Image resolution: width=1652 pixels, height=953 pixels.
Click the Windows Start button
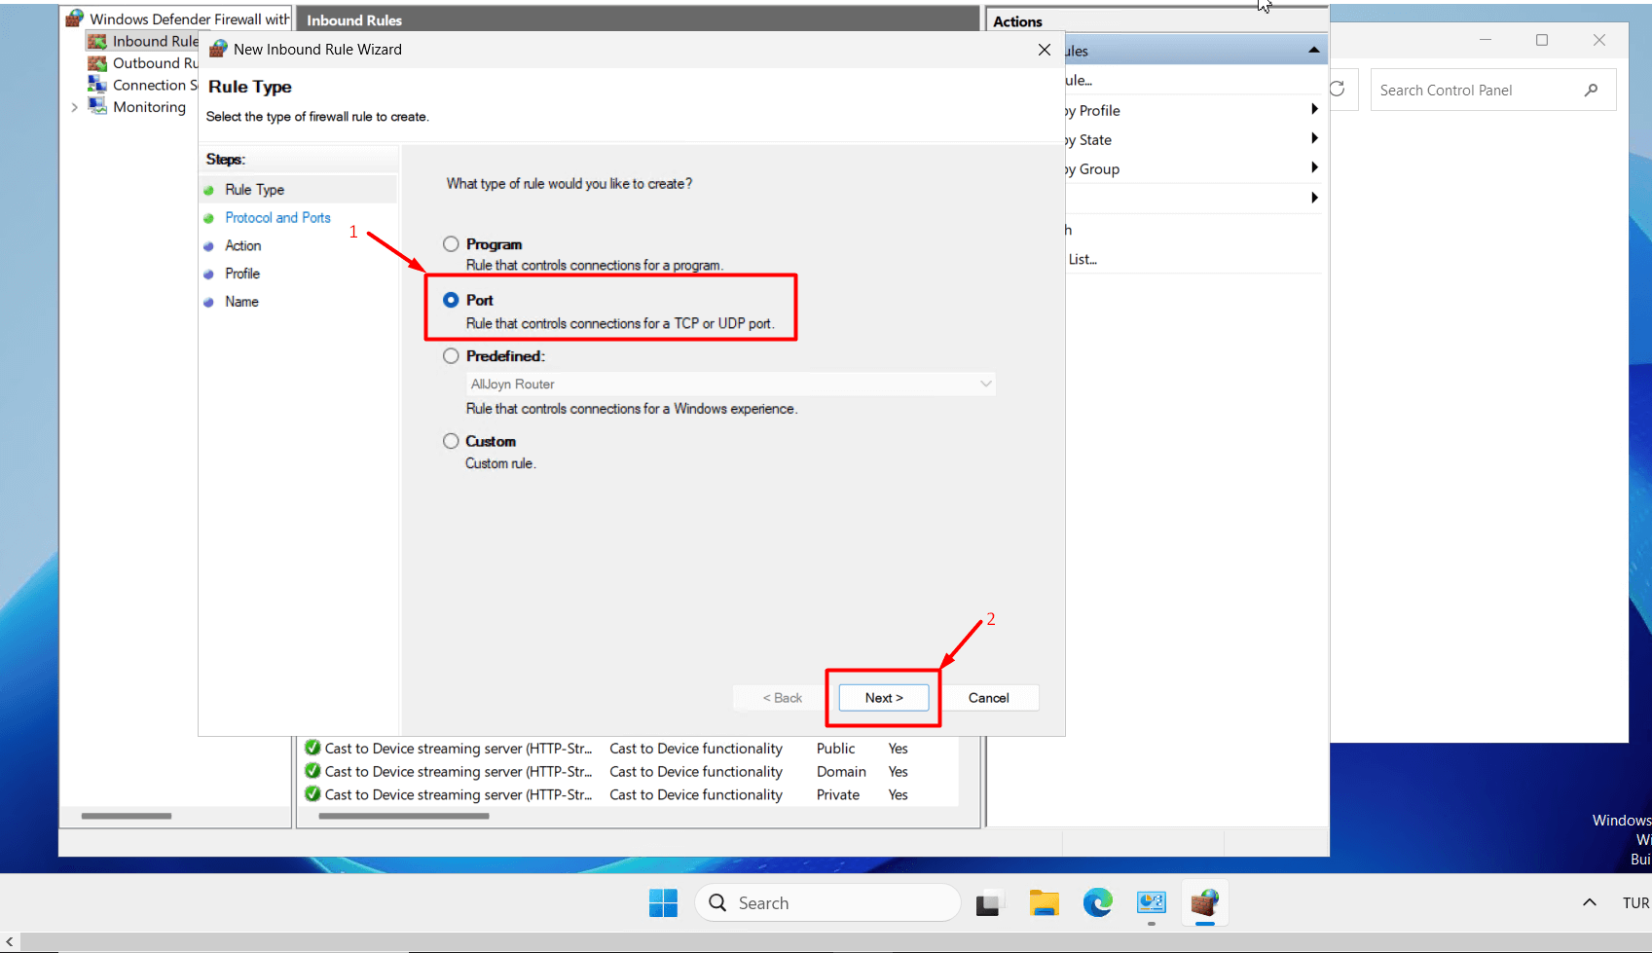663,902
